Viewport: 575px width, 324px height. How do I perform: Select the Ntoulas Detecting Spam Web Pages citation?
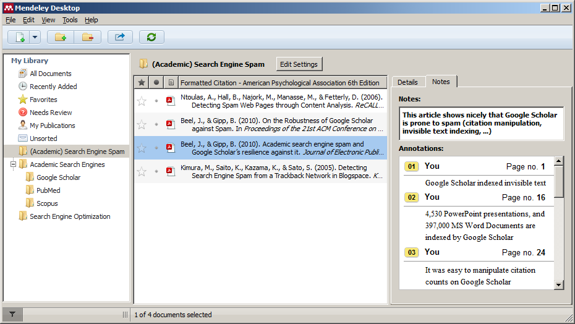[282, 101]
